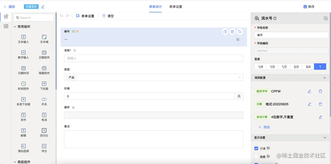331x164 pixels.
Task: Open the component grid sidebar panel
Action: (6, 16)
